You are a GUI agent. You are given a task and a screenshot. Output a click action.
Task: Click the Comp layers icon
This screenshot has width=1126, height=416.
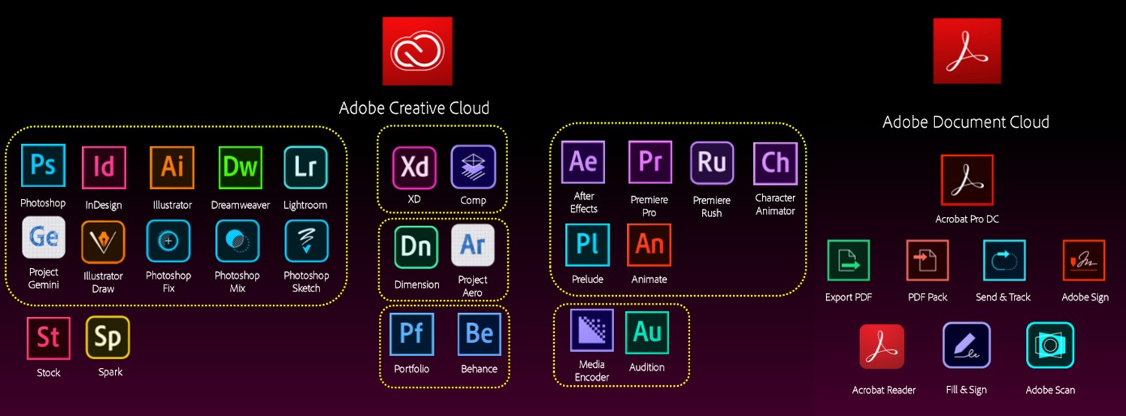point(474,167)
